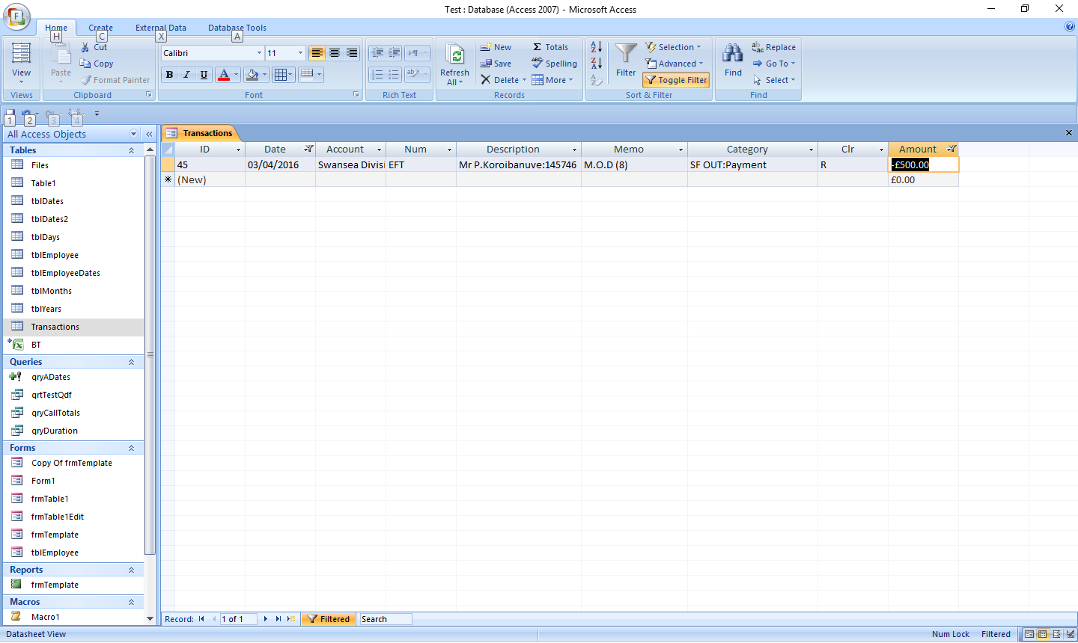Image resolution: width=1078 pixels, height=643 pixels.
Task: Click the Filter funnel icon
Action: 626,54
